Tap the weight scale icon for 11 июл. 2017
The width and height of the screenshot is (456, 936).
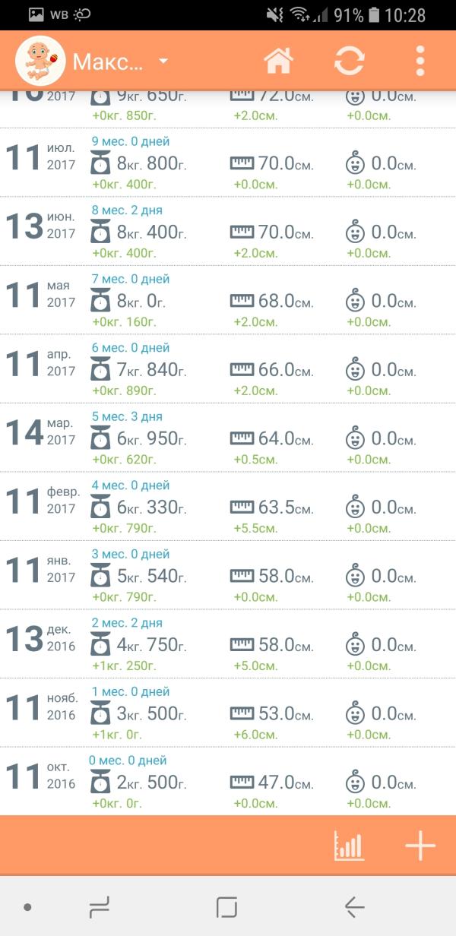[100, 163]
